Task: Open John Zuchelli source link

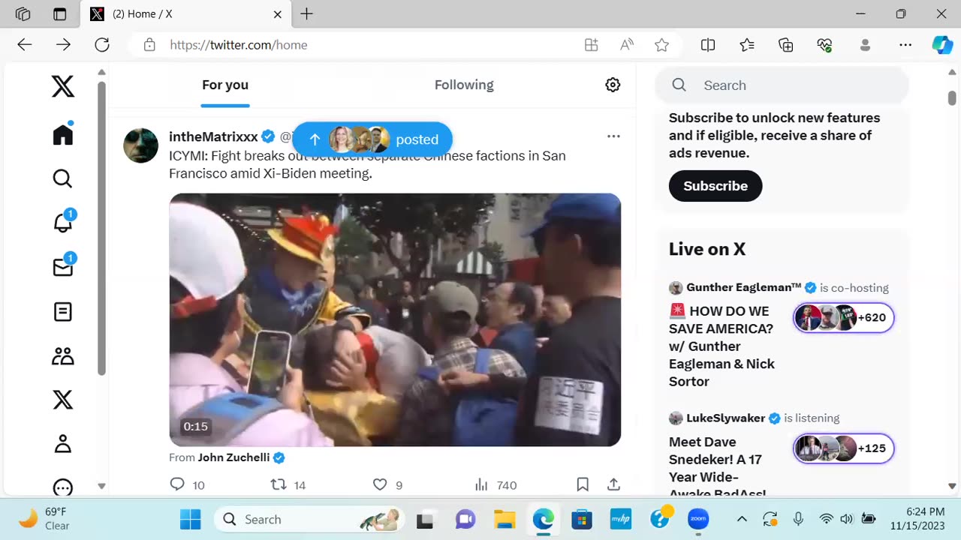Action: 233,457
